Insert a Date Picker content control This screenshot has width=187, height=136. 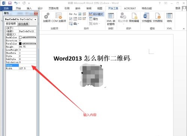click(85, 19)
